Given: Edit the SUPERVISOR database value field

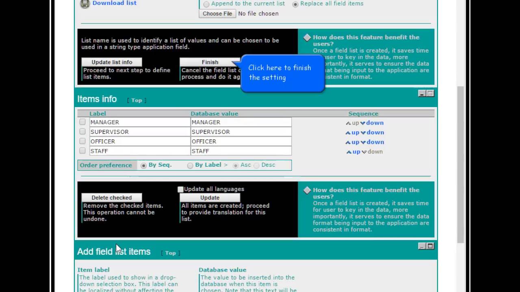Looking at the screenshot, I should 241,132.
